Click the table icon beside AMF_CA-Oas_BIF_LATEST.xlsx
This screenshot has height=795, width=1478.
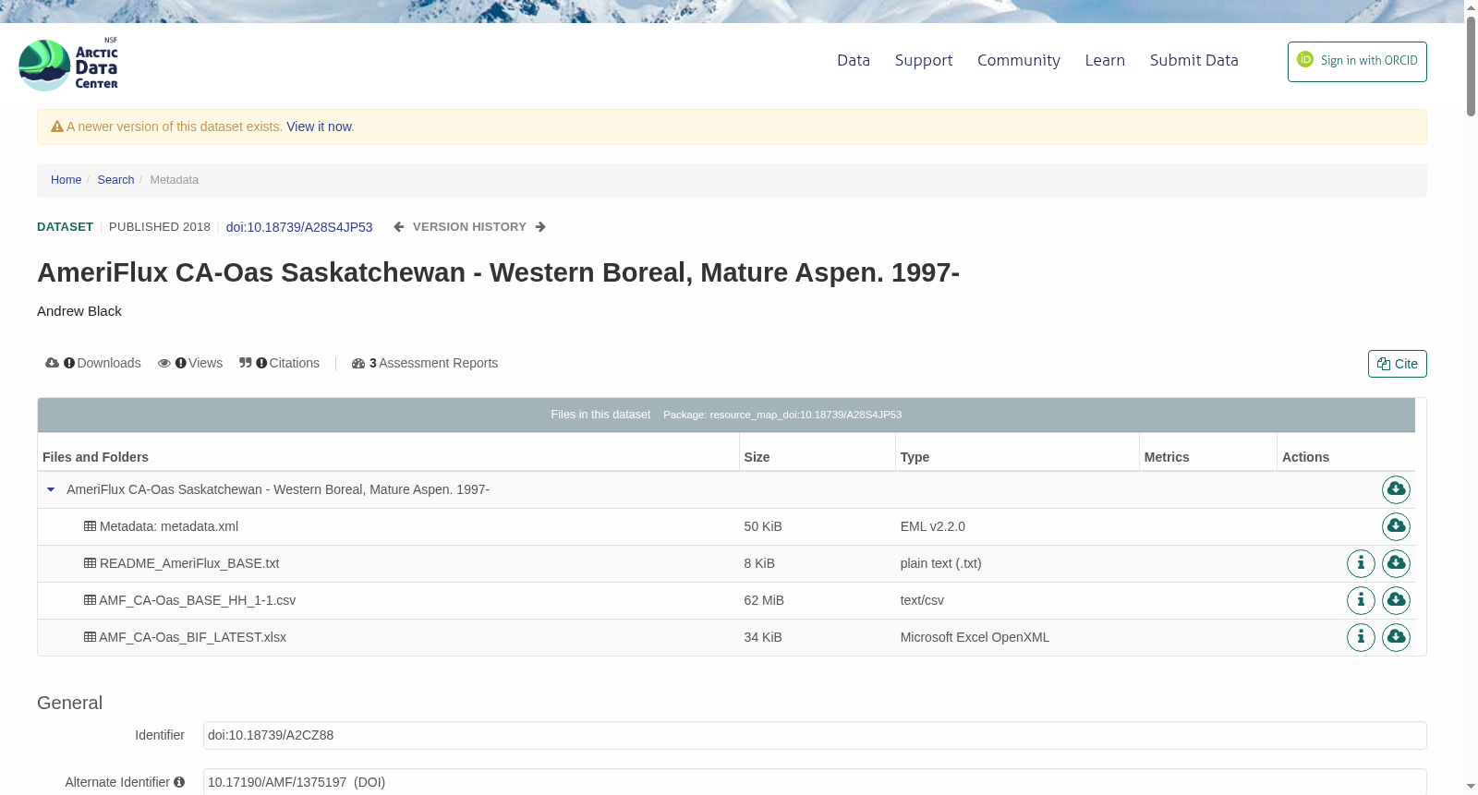[90, 637]
